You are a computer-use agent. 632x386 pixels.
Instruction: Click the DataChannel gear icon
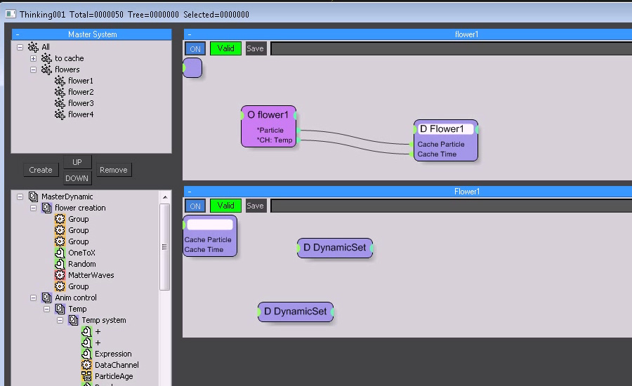tap(86, 365)
